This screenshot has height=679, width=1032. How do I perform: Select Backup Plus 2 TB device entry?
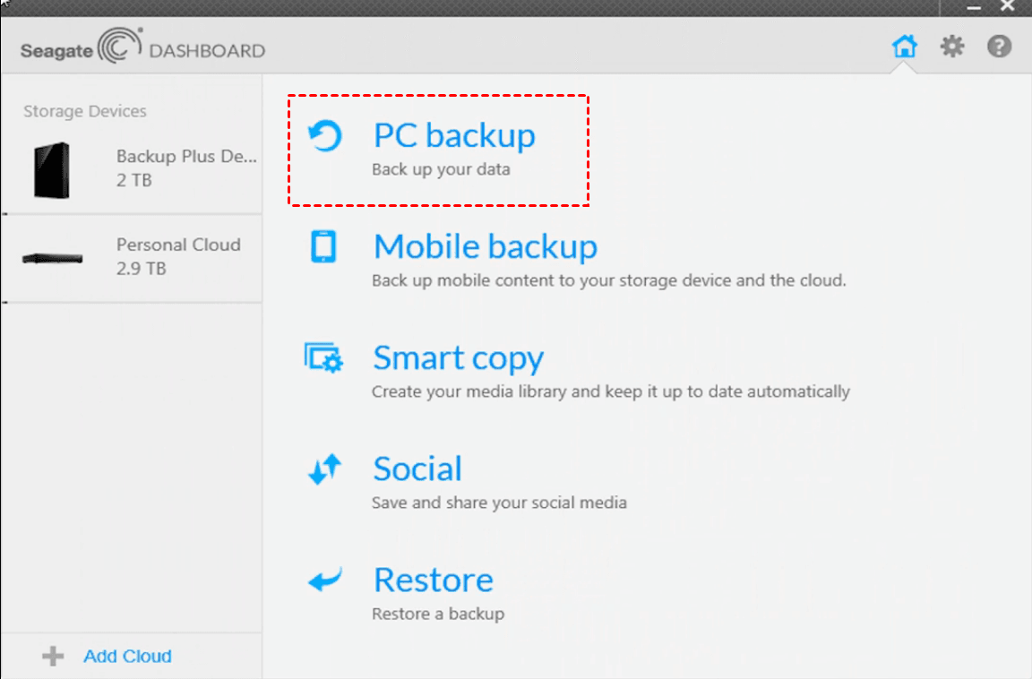[185, 168]
